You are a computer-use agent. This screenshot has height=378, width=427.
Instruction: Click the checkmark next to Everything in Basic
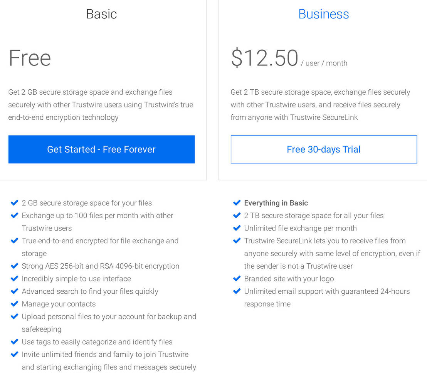[x=237, y=202]
